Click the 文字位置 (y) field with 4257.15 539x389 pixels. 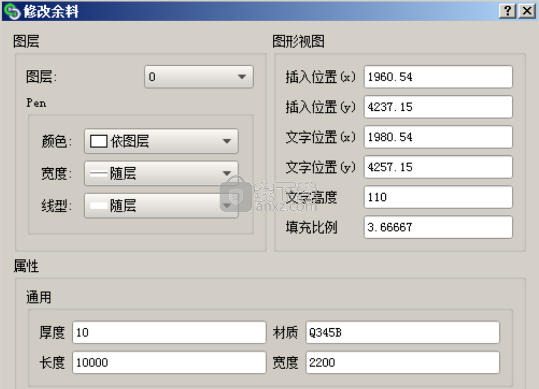pyautogui.click(x=438, y=167)
